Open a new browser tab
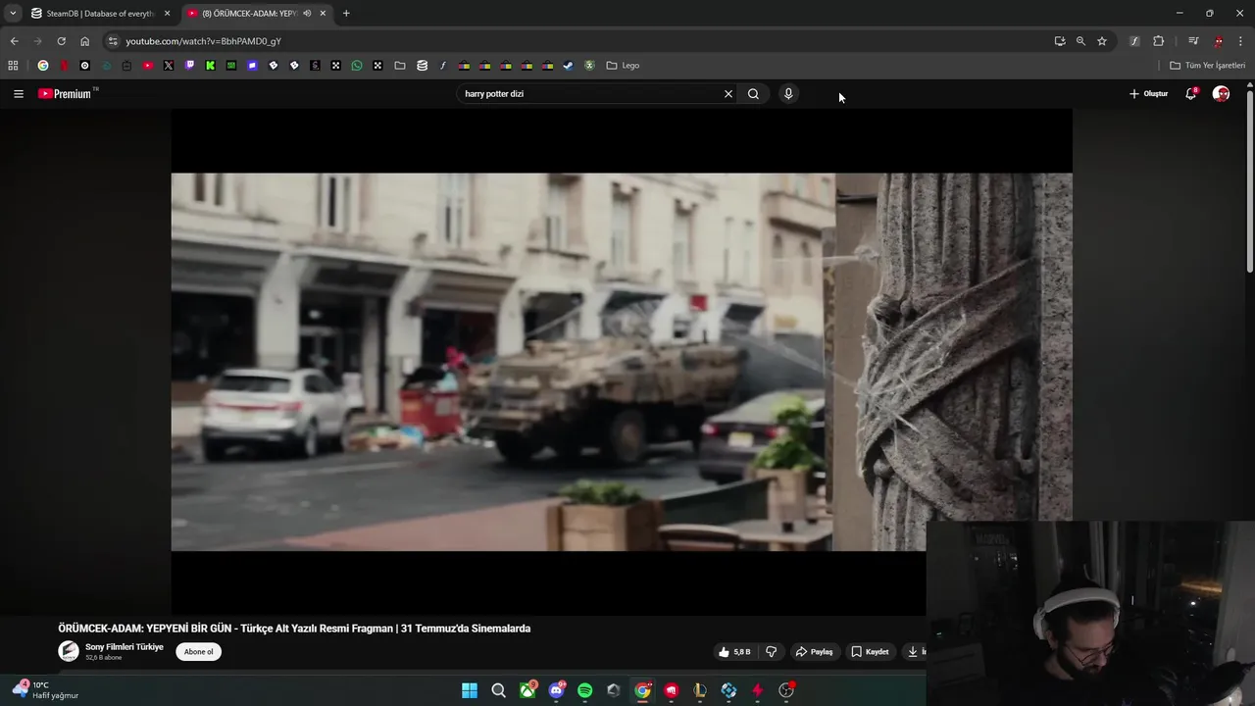The width and height of the screenshot is (1255, 706). pyautogui.click(x=346, y=14)
